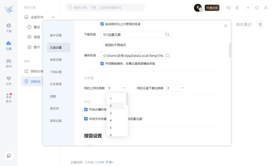274x166 pixels.
Task: Collapse the 全部文件 chevron arrow
Action: tap(53, 17)
